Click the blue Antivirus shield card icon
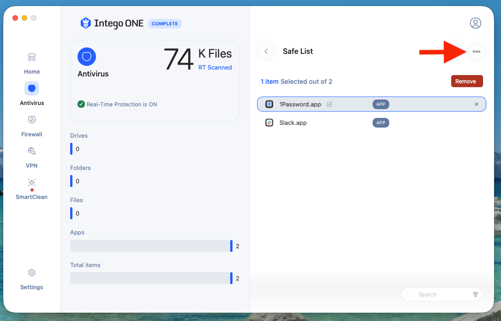The height and width of the screenshot is (321, 501). point(87,57)
